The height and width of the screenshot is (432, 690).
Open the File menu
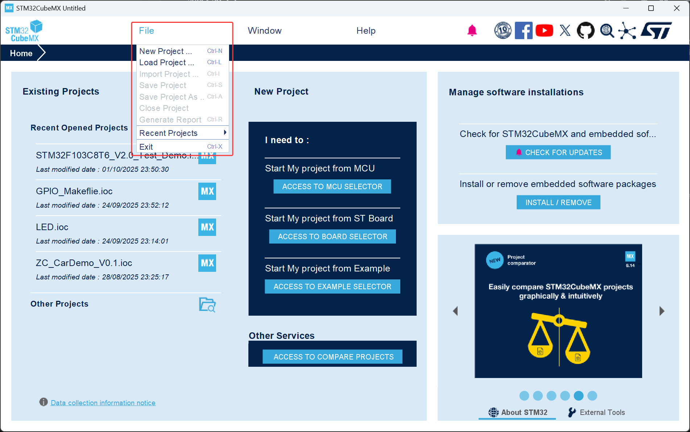(146, 31)
